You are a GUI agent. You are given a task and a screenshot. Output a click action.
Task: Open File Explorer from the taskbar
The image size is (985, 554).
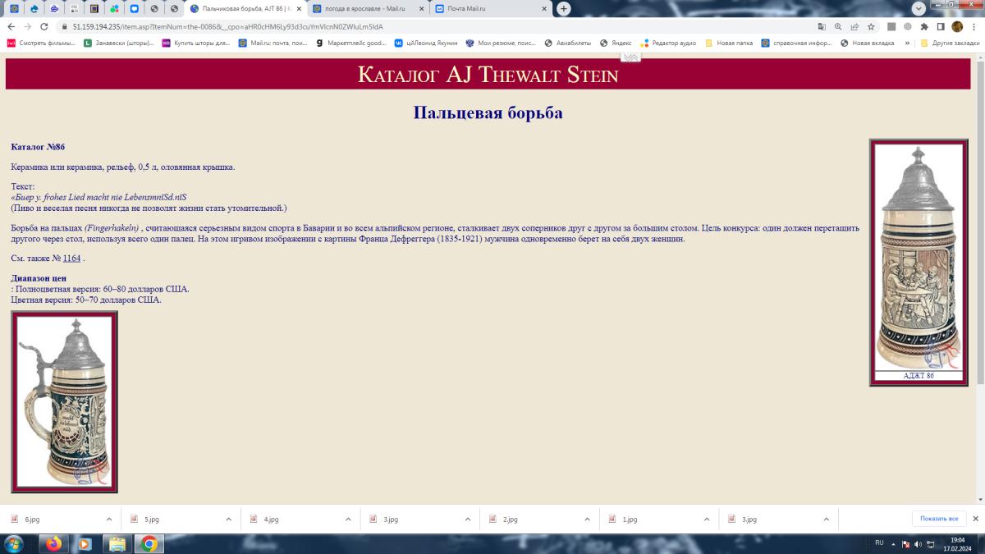pyautogui.click(x=117, y=543)
